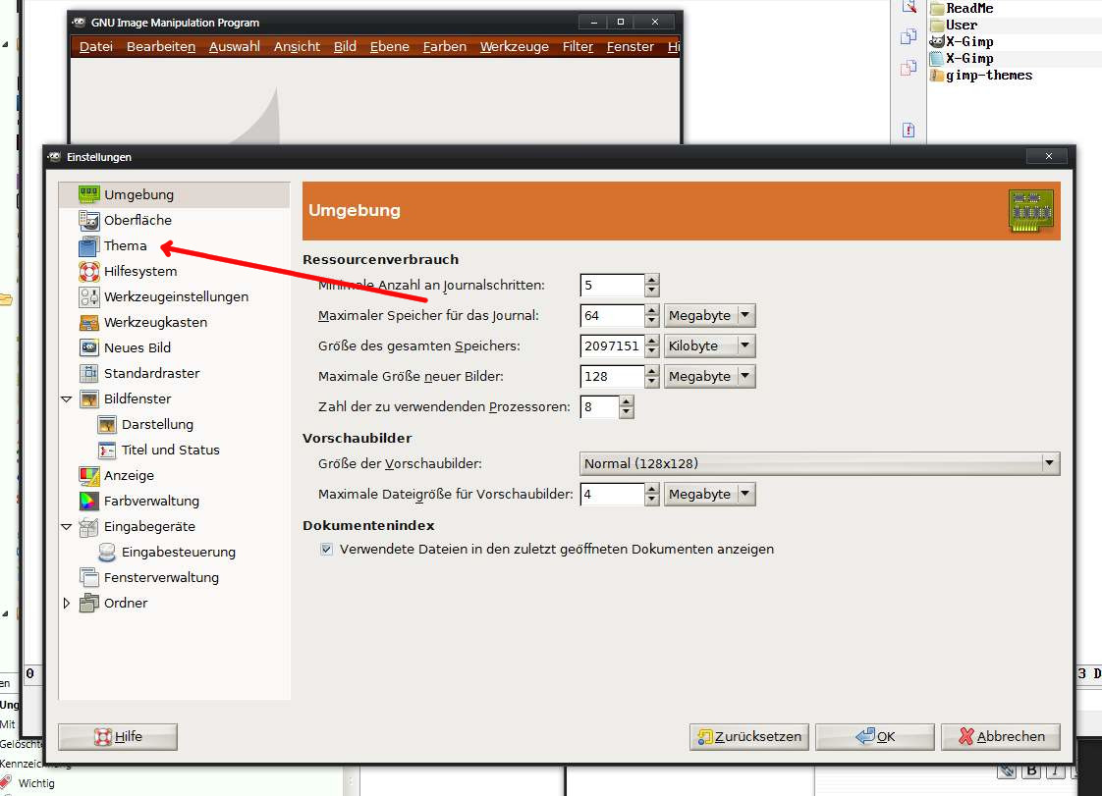Screen dimensions: 1102x796
Task: Click the Eingabesteuerung icon
Action: 107,553
